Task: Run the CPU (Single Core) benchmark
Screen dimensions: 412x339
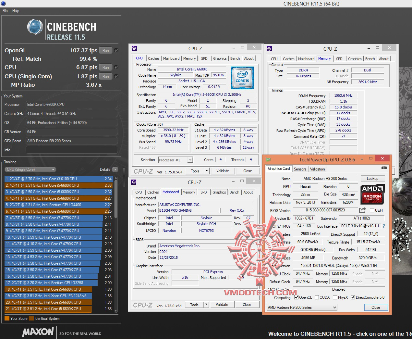Action: pyautogui.click(x=106, y=76)
